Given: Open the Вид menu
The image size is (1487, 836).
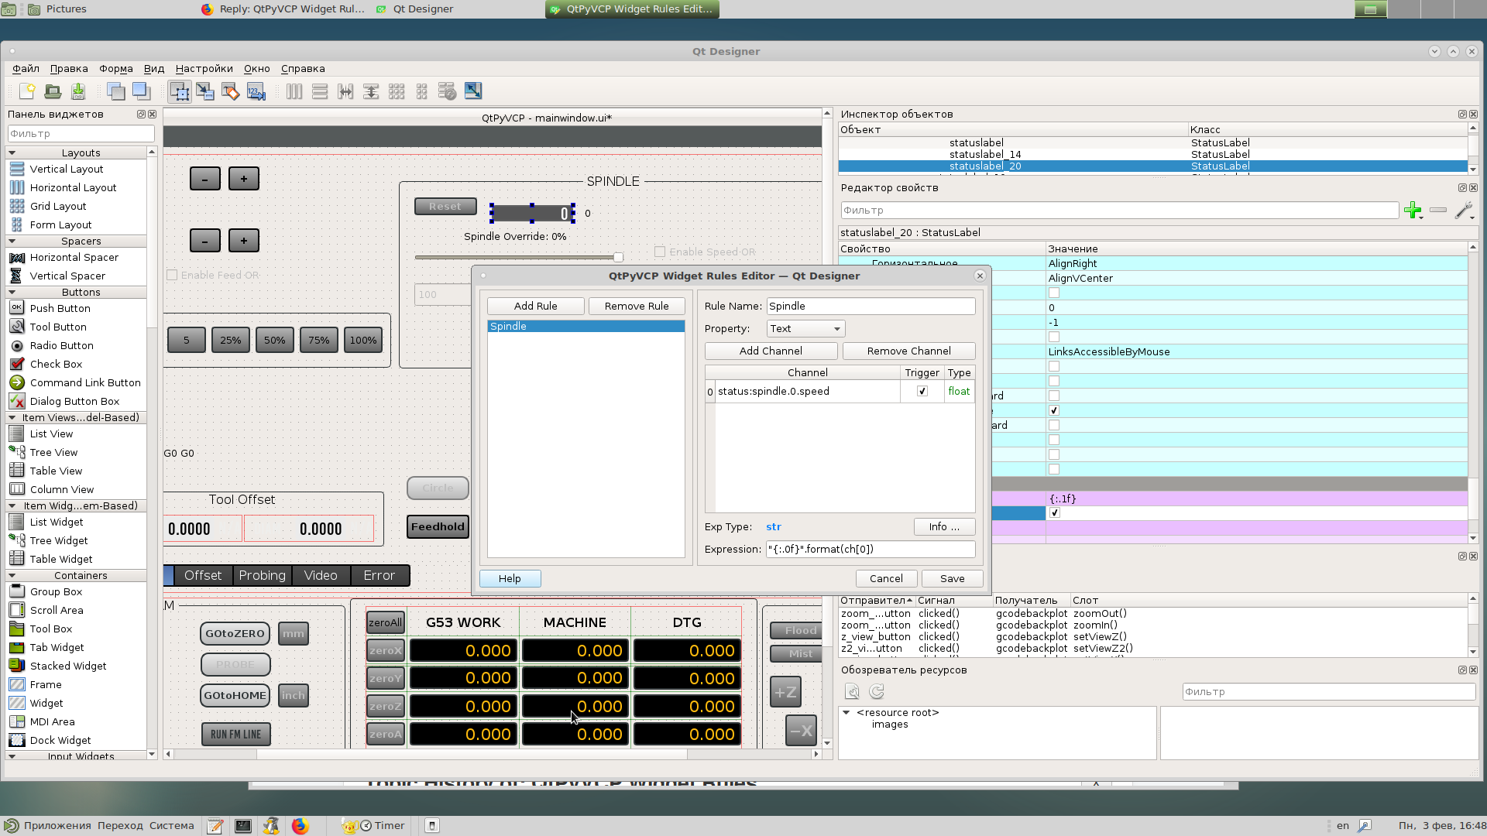Looking at the screenshot, I should pyautogui.click(x=154, y=69).
